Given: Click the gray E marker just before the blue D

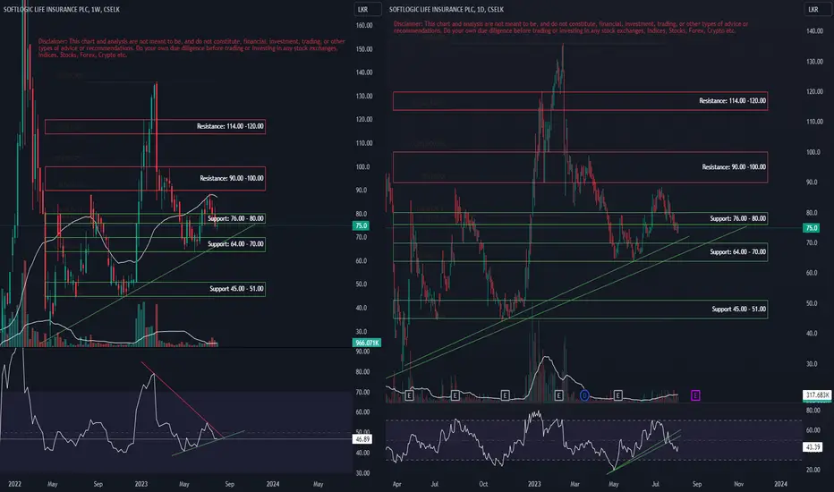Looking at the screenshot, I should tap(558, 395).
